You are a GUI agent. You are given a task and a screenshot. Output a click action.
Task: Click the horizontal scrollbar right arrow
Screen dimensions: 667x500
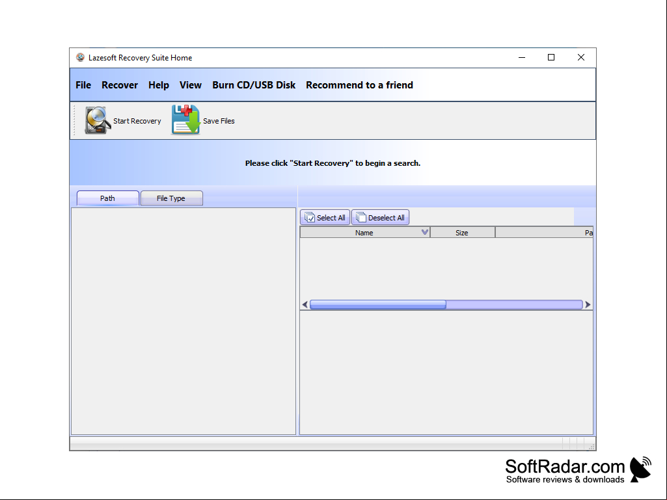[588, 304]
